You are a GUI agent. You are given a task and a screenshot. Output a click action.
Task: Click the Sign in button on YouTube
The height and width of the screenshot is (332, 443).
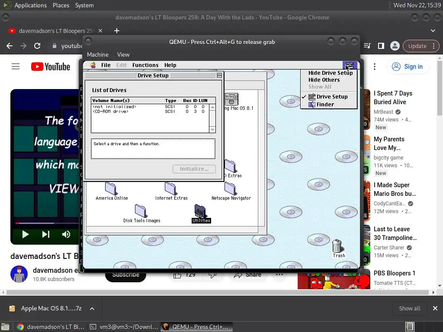407,67
